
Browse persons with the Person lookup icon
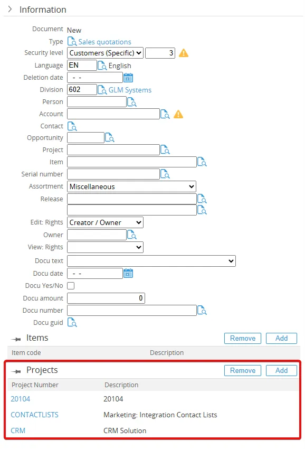tap(131, 102)
